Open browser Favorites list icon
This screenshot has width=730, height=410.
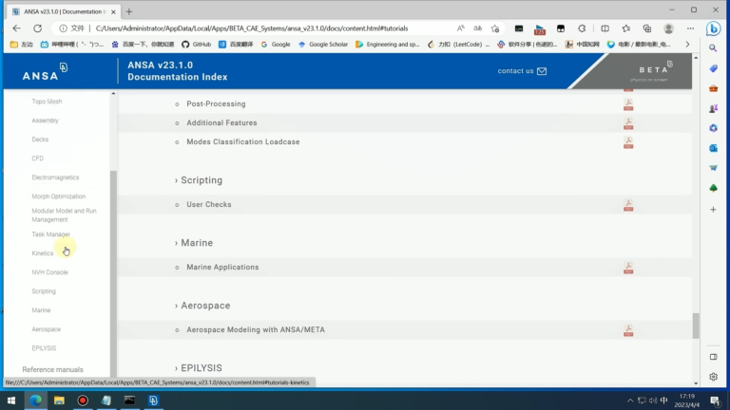pyautogui.click(x=626, y=28)
